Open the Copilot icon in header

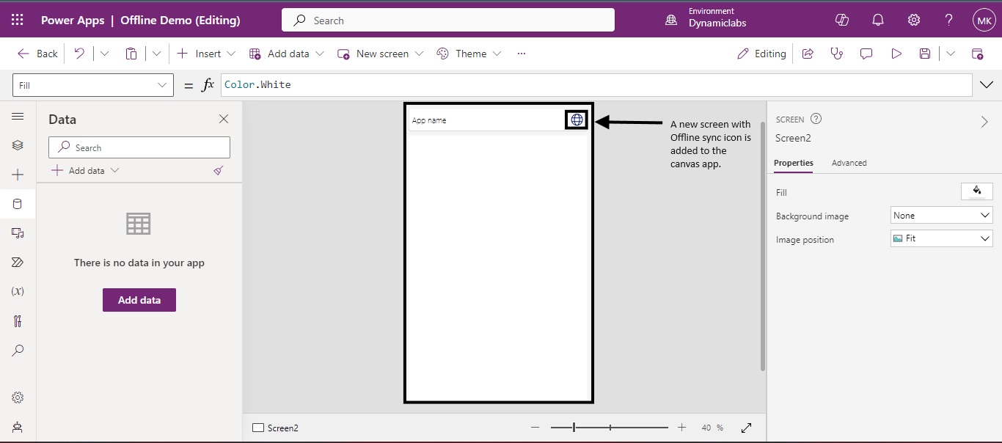(842, 21)
